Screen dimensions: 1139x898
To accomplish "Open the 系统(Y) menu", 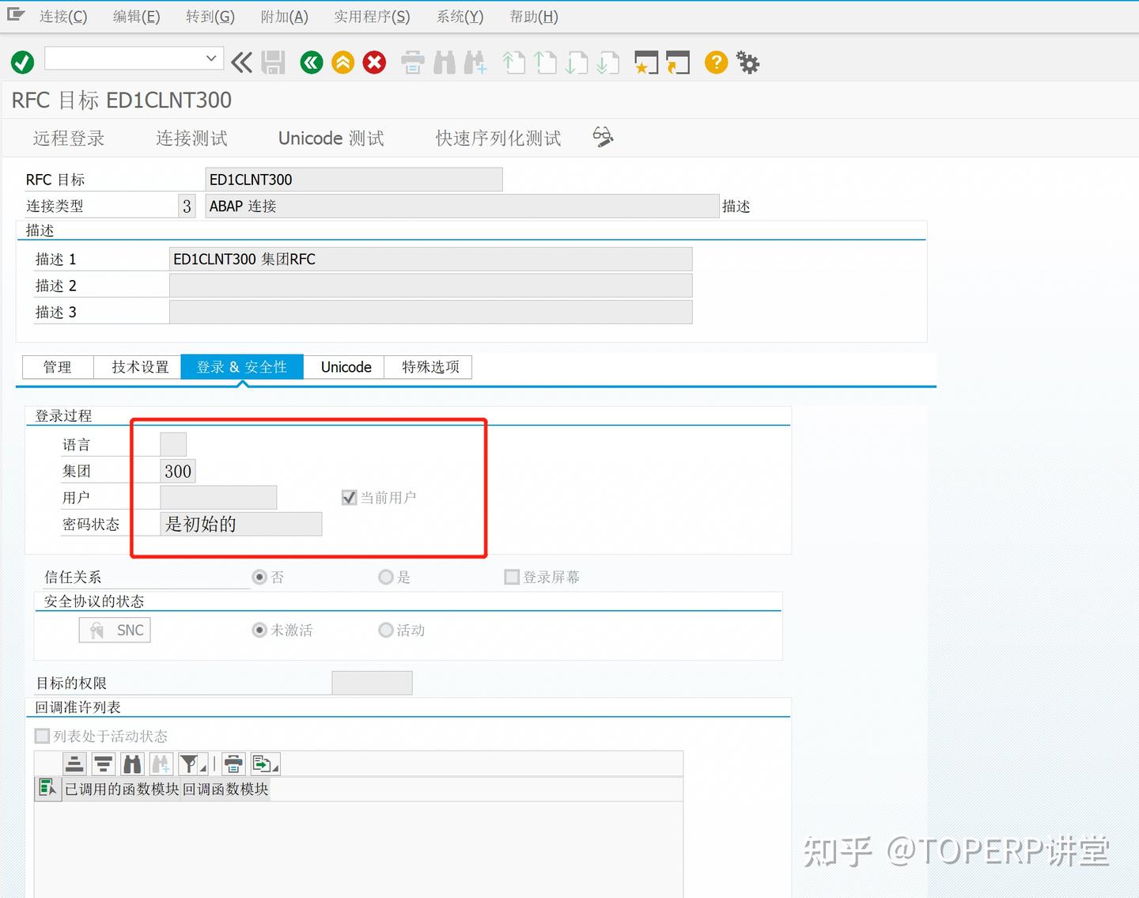I will coord(459,16).
